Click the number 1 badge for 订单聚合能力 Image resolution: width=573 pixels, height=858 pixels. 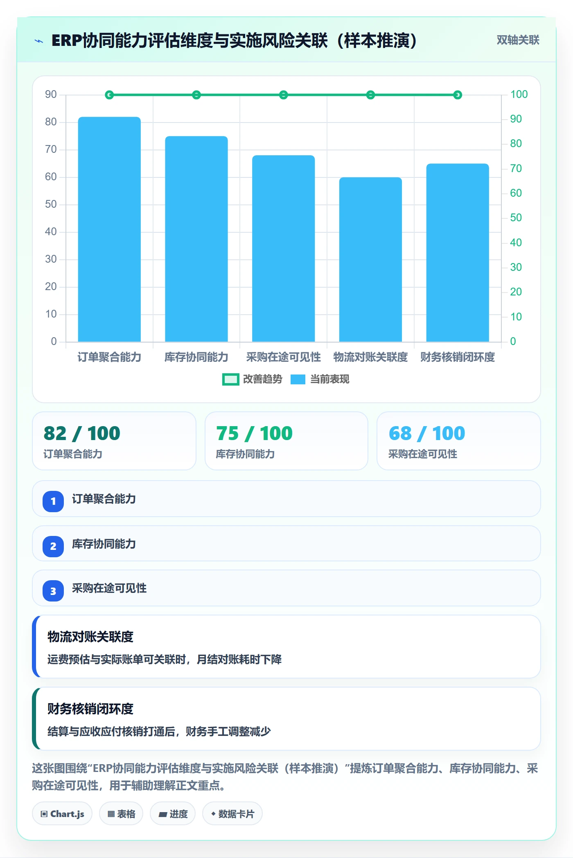point(53,501)
